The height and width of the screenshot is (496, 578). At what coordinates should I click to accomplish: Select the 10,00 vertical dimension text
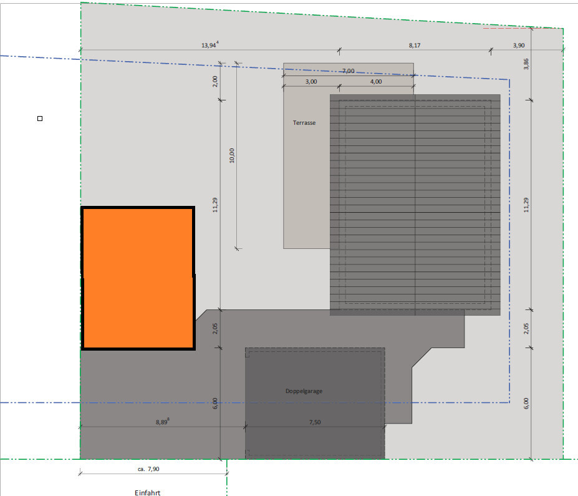click(x=232, y=155)
